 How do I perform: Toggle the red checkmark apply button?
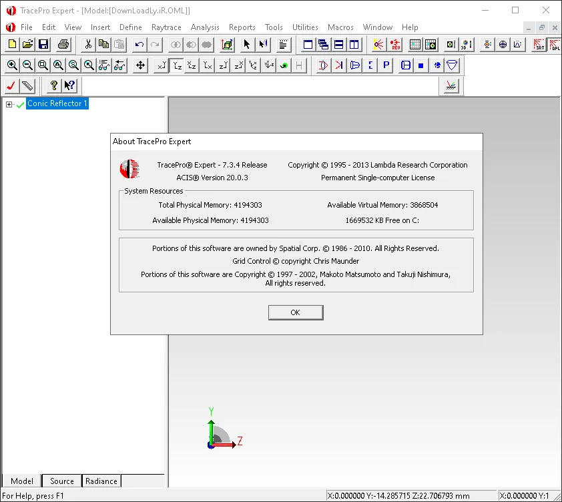(11, 85)
